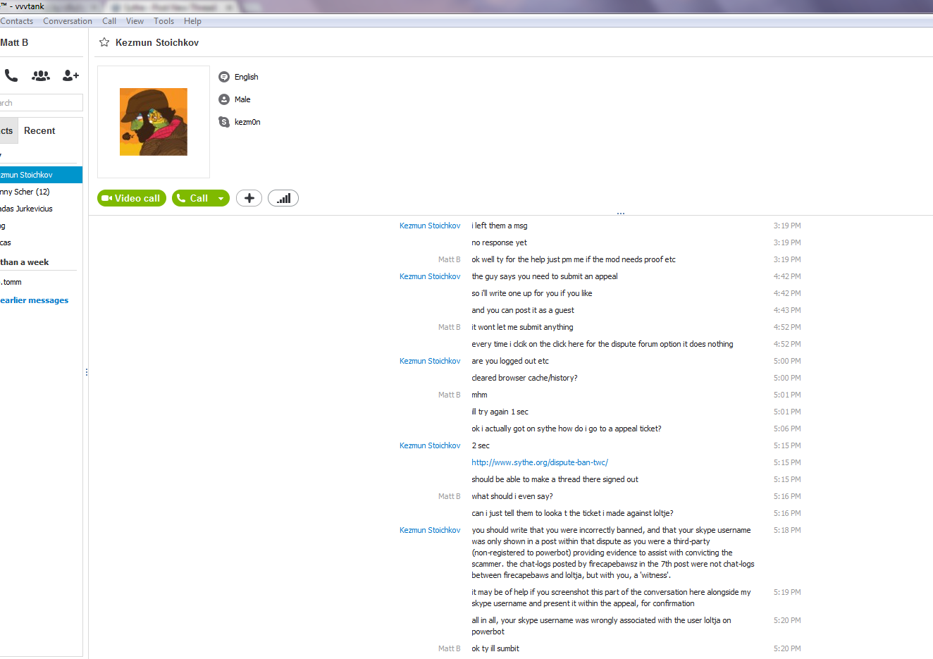Image resolution: width=933 pixels, height=659 pixels.
Task: Click the create group icon in the sidebar
Action: pyautogui.click(x=41, y=75)
